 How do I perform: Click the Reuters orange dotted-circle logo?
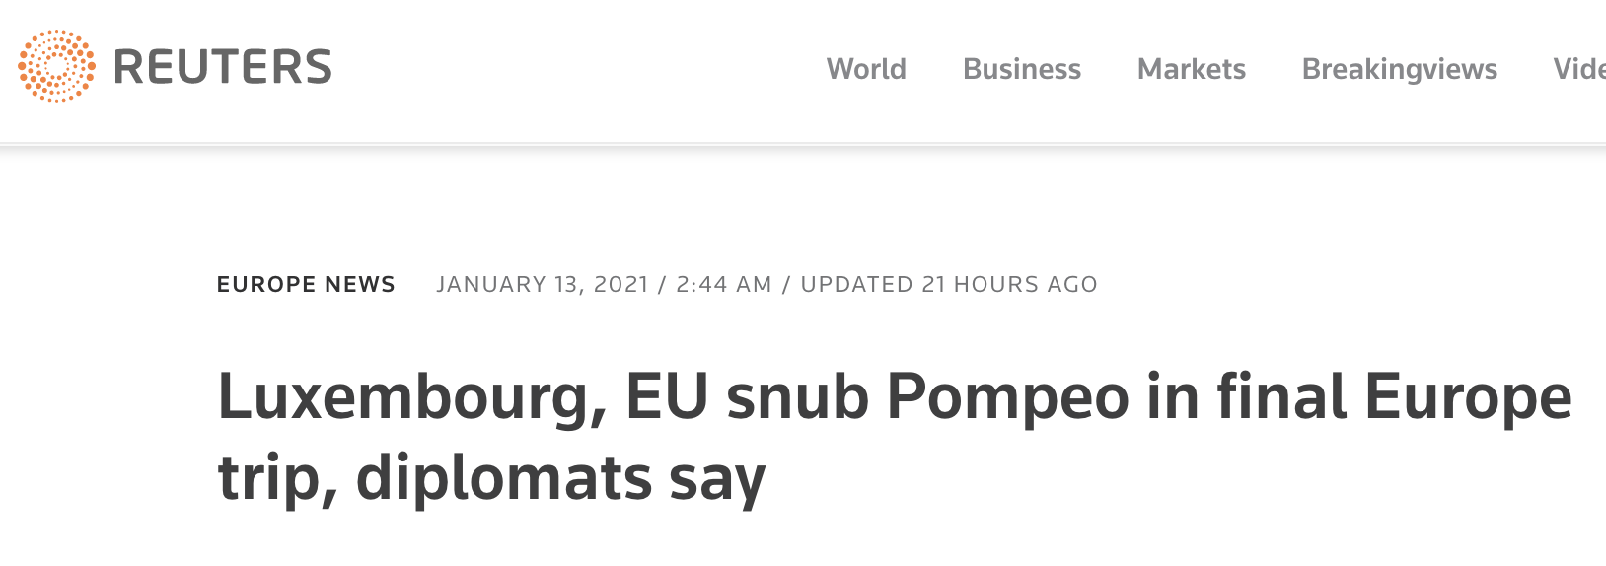(x=56, y=66)
